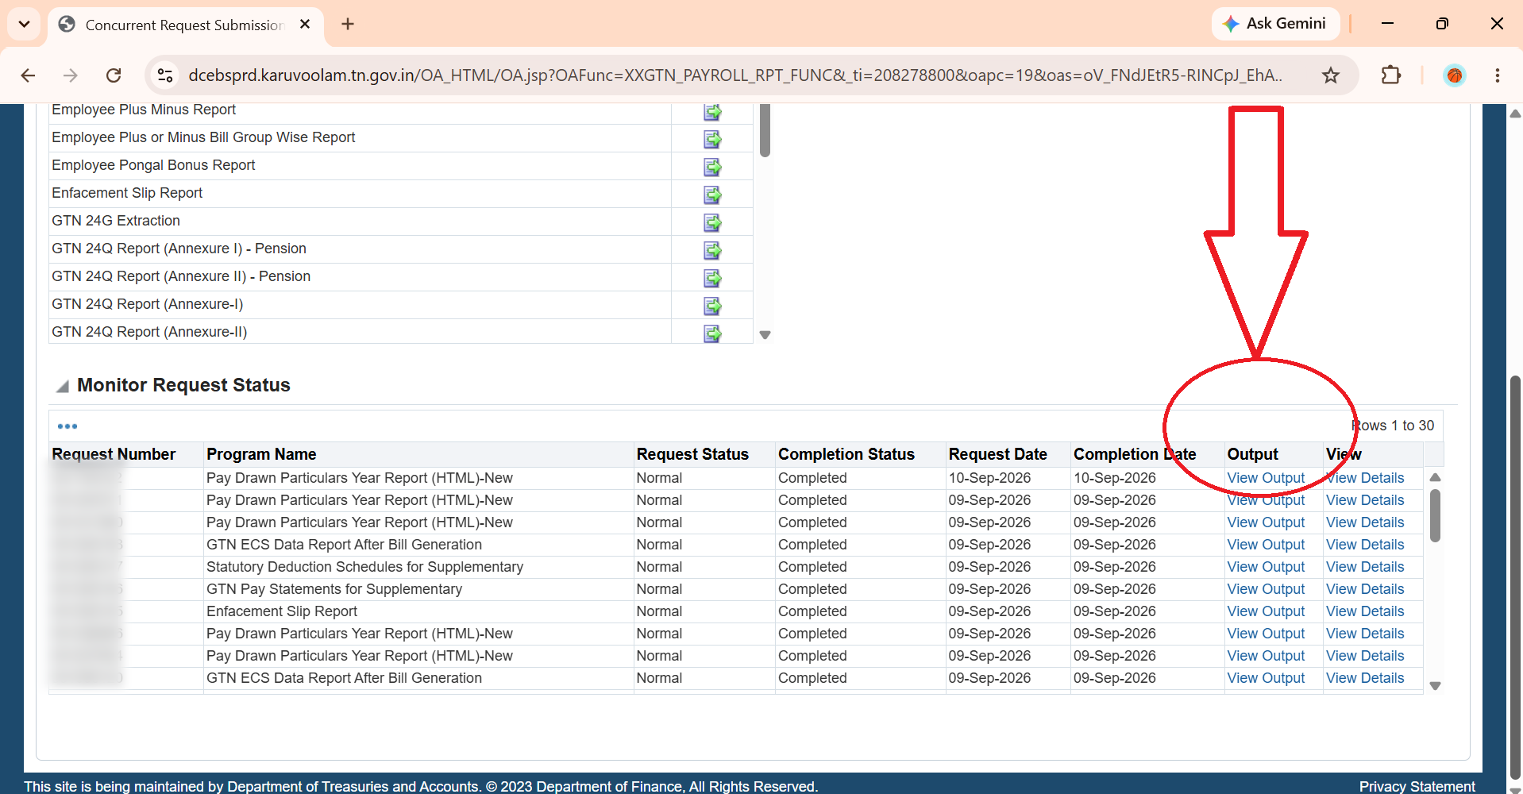This screenshot has width=1523, height=794.
Task: Run the Employee Pongal Bonus Report icon
Action: tap(712, 167)
